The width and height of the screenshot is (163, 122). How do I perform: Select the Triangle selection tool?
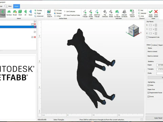[x=2, y=13]
